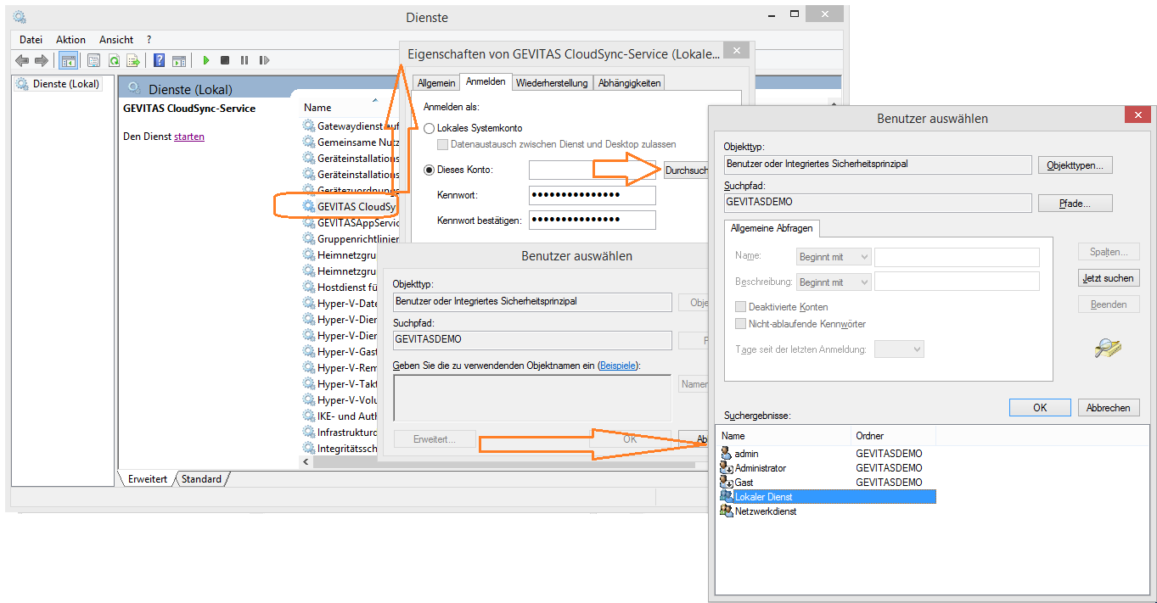Focus the Kennwort password field
Screen dimensions: 1157x603
point(593,196)
